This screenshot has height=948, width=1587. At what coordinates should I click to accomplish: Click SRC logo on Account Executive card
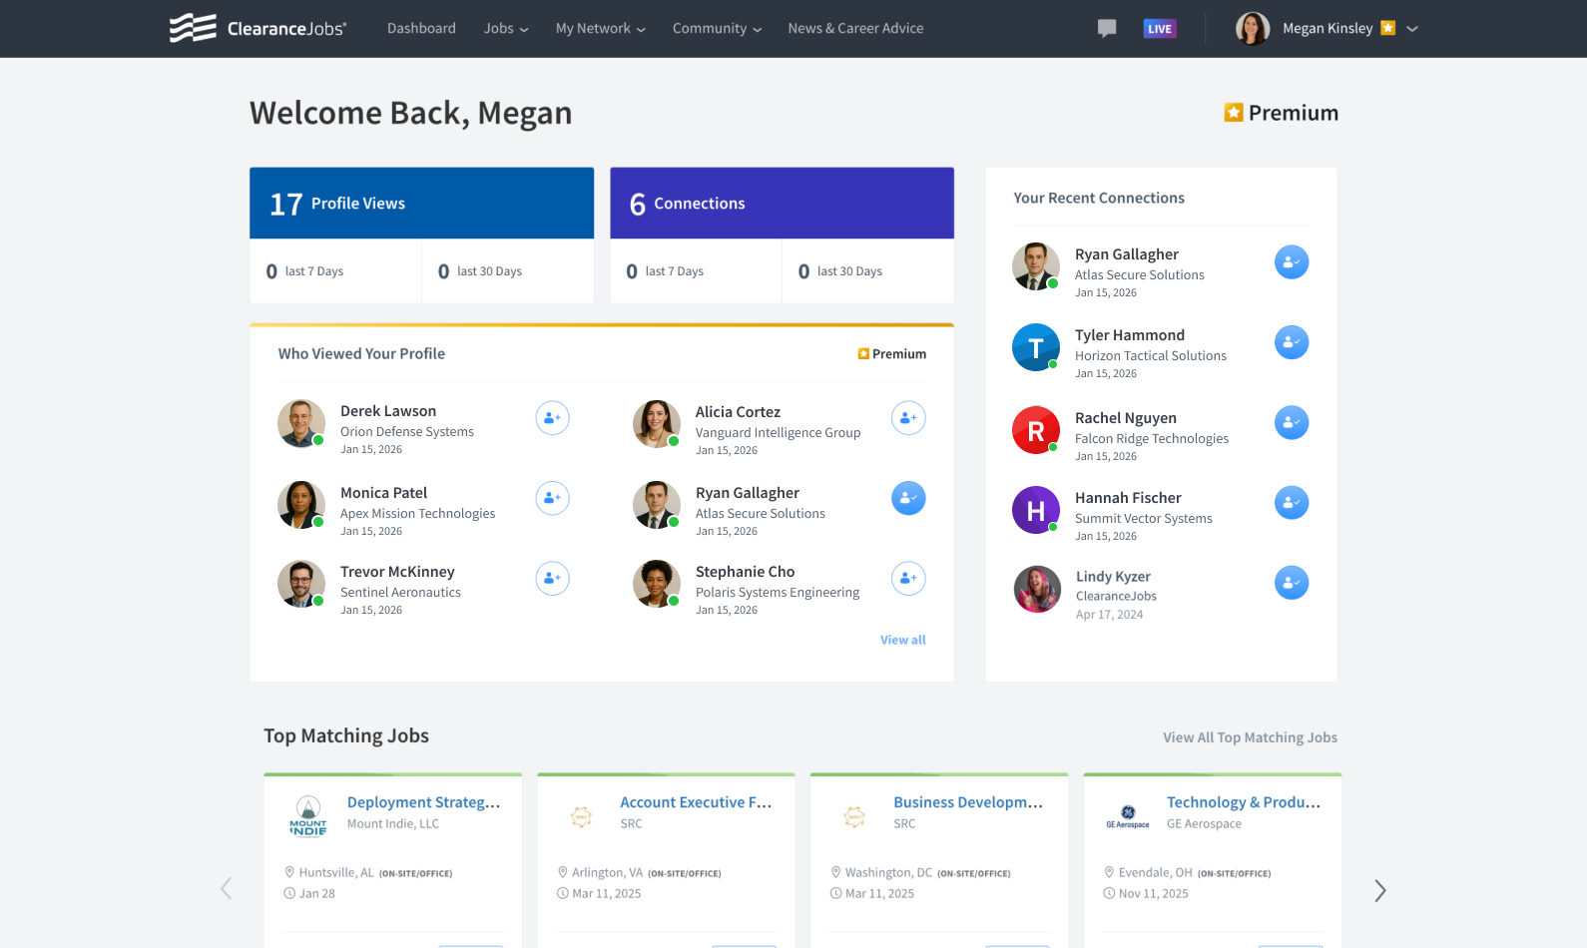pyautogui.click(x=582, y=817)
